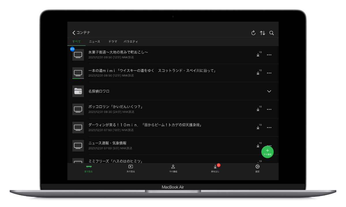
Task: Select the 2021/12/31 09:50 [12分] info line
Action: point(111,57)
